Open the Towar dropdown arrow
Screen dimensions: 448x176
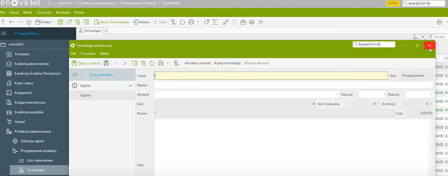(386, 76)
